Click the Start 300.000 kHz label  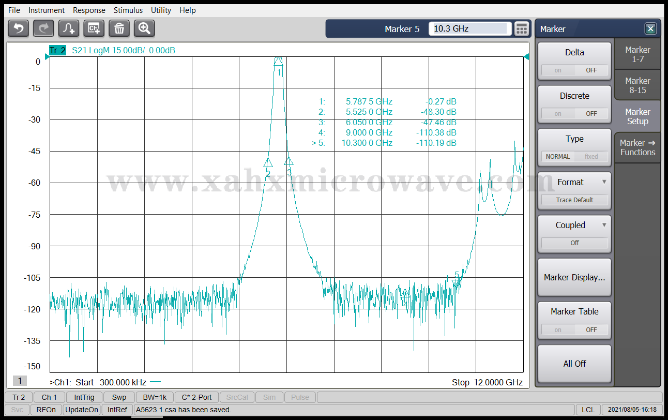[111, 382]
